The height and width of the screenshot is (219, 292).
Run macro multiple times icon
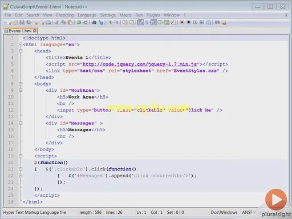(202, 22)
